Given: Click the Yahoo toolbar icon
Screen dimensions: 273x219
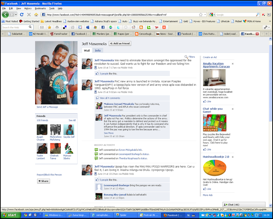Looking at the screenshot, I should coord(157,27).
